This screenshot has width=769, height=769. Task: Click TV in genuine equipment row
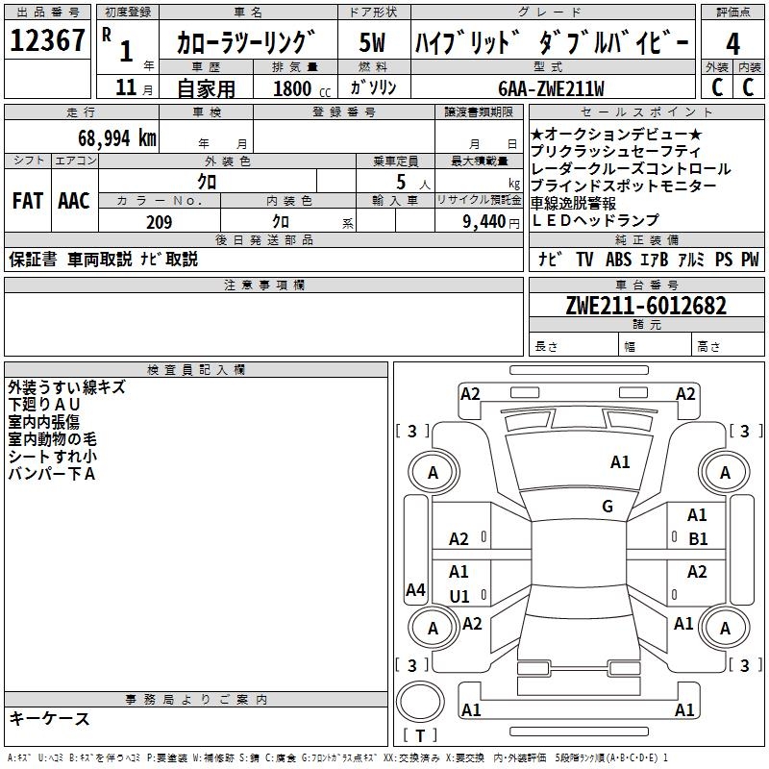584,259
